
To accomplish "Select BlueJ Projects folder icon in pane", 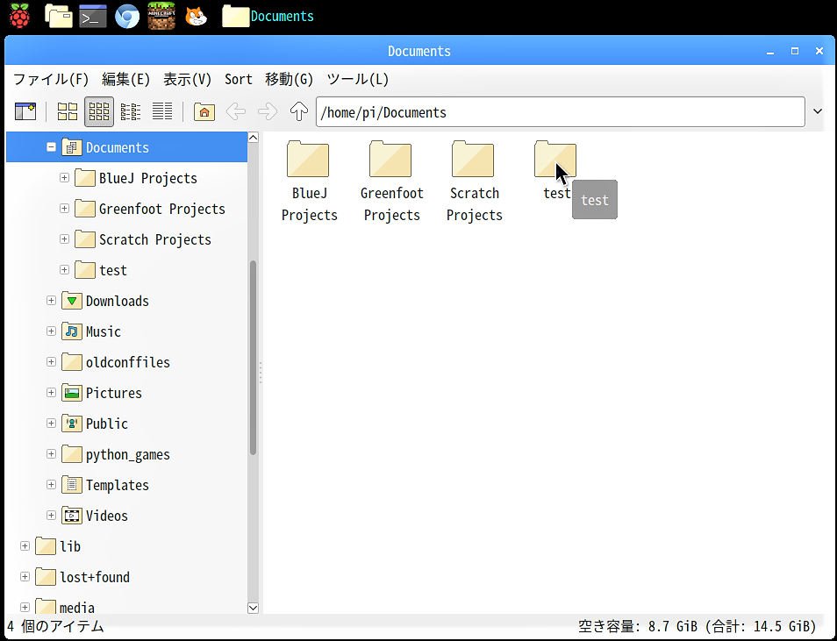I will [x=308, y=159].
